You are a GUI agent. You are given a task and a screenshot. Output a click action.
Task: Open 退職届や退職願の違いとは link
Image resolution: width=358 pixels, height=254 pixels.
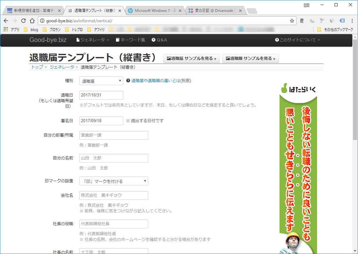click(x=156, y=81)
